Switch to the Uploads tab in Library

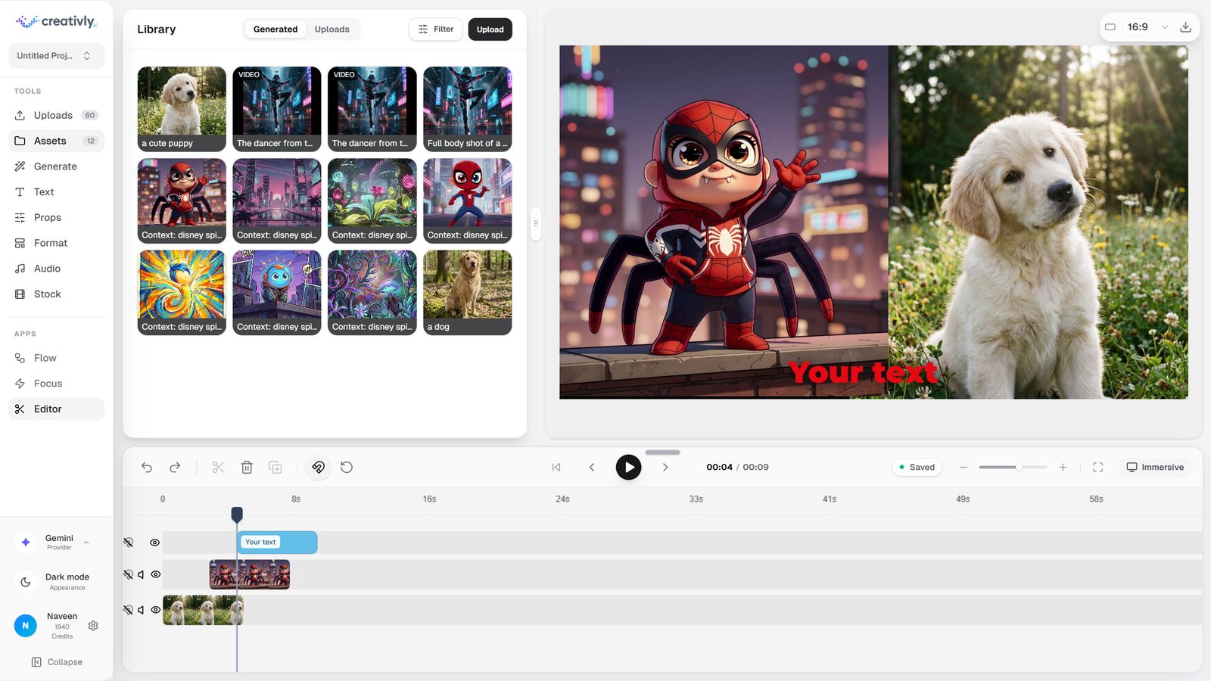point(332,30)
